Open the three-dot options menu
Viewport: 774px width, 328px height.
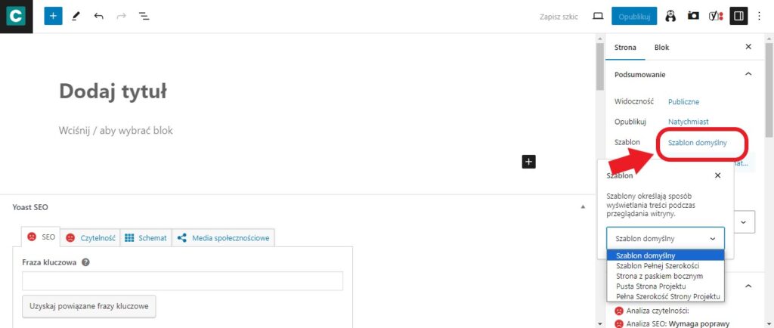tap(759, 17)
